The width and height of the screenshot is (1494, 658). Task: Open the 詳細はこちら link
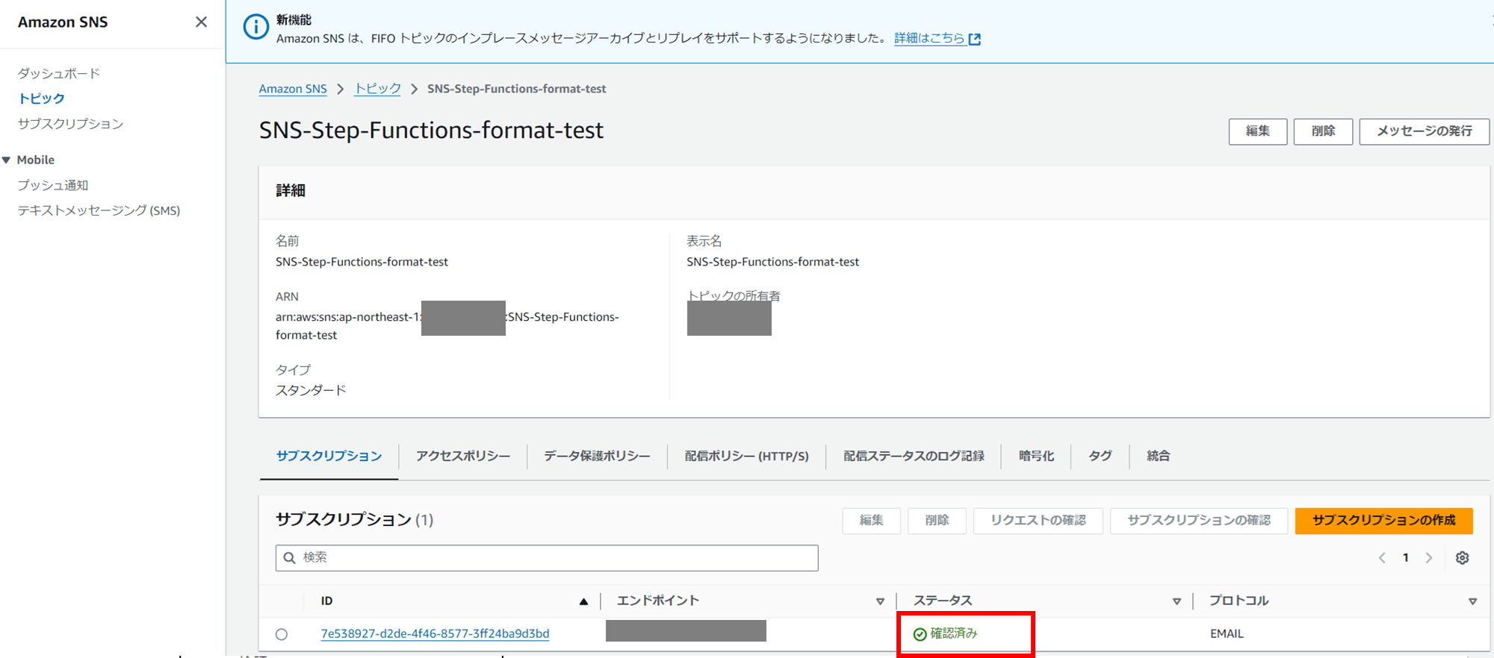coord(929,38)
